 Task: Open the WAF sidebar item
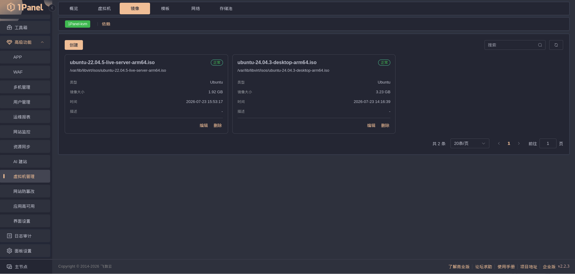coord(25,72)
